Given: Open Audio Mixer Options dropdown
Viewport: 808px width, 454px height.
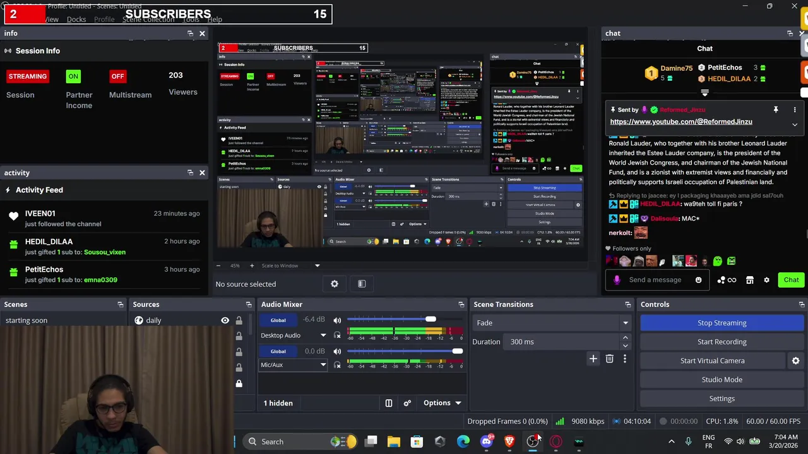Looking at the screenshot, I should pyautogui.click(x=442, y=403).
